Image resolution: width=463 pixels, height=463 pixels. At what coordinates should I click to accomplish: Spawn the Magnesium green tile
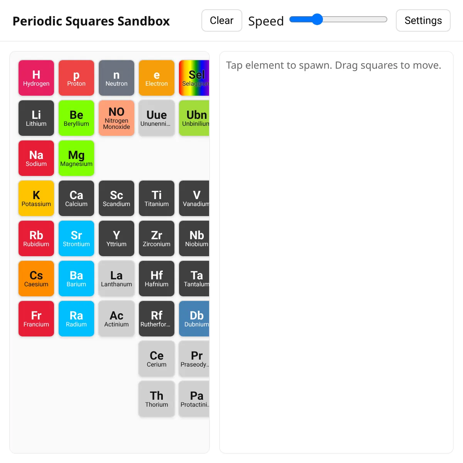coord(76,158)
